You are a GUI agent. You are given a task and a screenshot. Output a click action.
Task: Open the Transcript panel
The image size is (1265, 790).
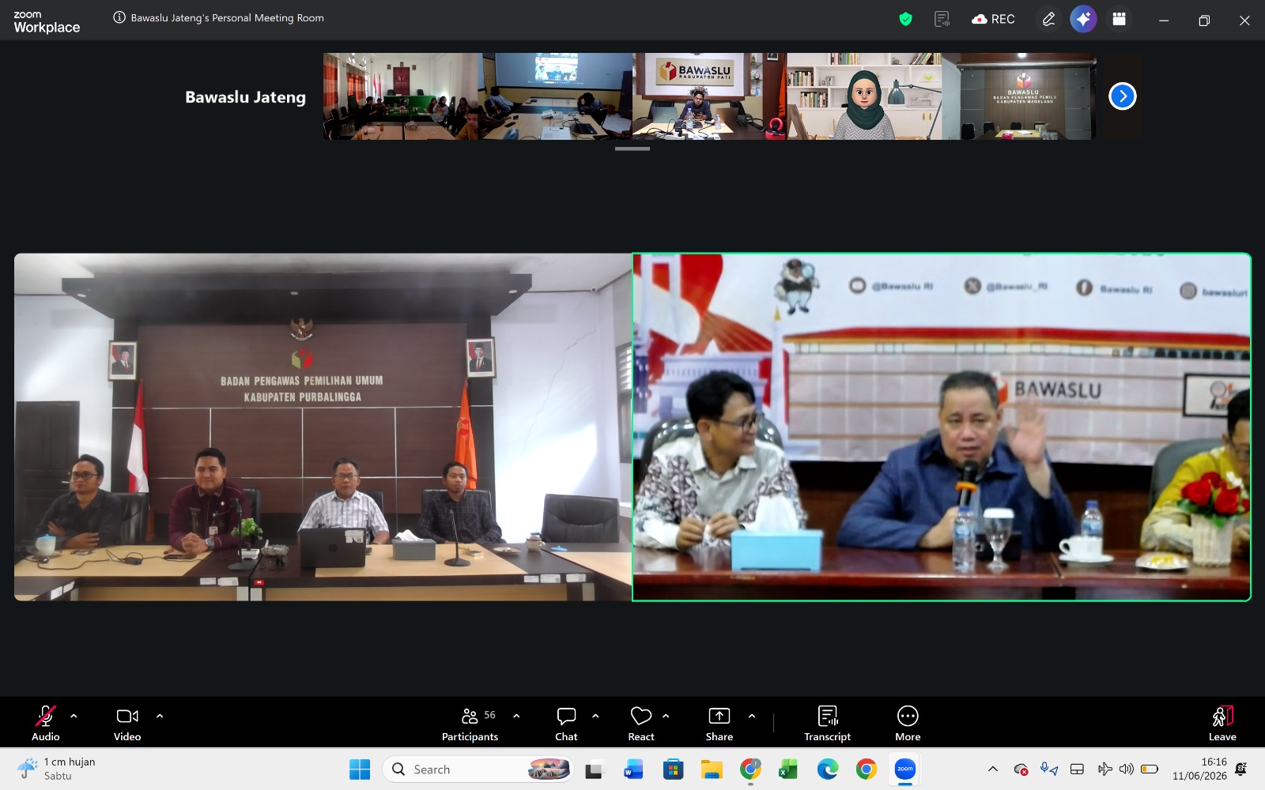(x=828, y=722)
